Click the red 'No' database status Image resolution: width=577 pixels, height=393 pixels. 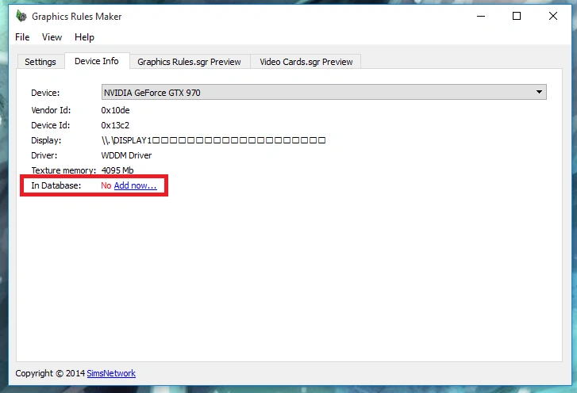pos(106,185)
